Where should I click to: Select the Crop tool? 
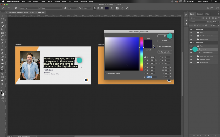(2, 29)
